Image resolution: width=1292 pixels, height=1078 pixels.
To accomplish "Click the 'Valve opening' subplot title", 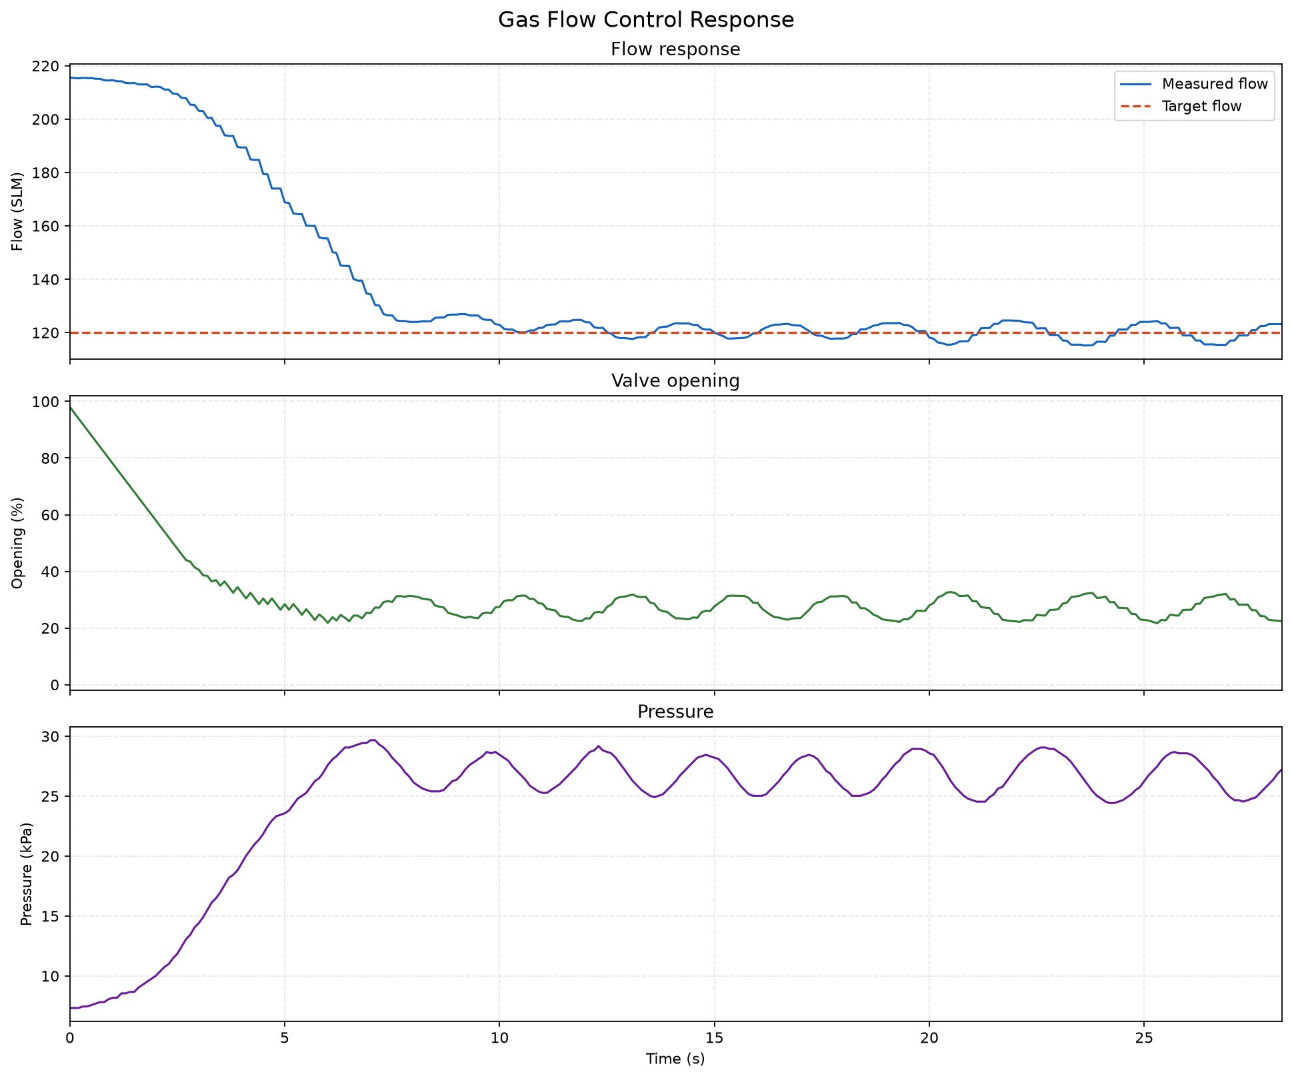I will 675,381.
